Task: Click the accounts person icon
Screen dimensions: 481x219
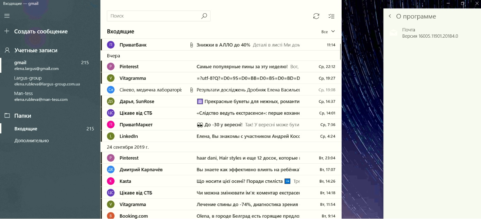Action: 7,50
